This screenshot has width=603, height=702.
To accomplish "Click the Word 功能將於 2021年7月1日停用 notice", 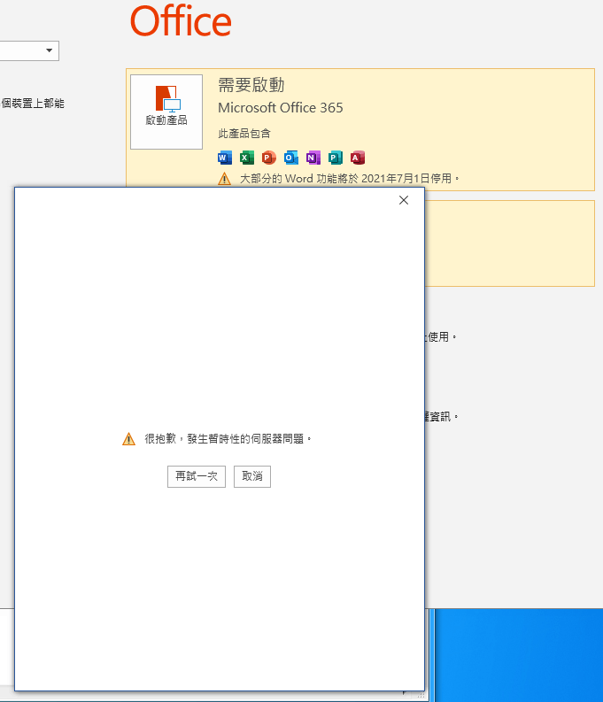I will [x=350, y=179].
